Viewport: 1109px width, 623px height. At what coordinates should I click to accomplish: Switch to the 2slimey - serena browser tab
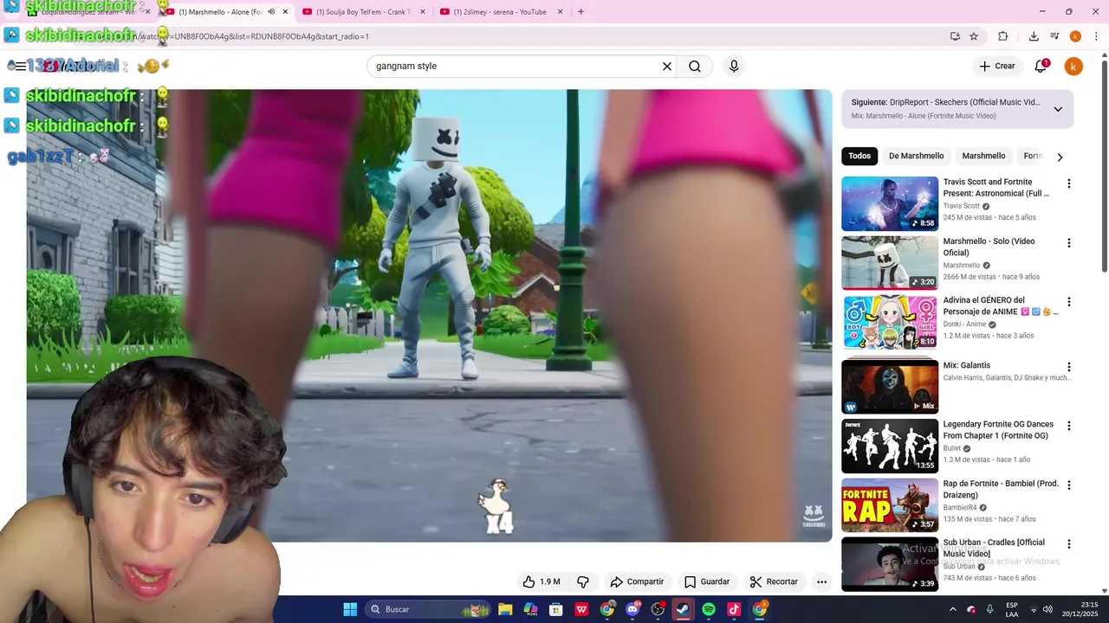[x=501, y=12]
